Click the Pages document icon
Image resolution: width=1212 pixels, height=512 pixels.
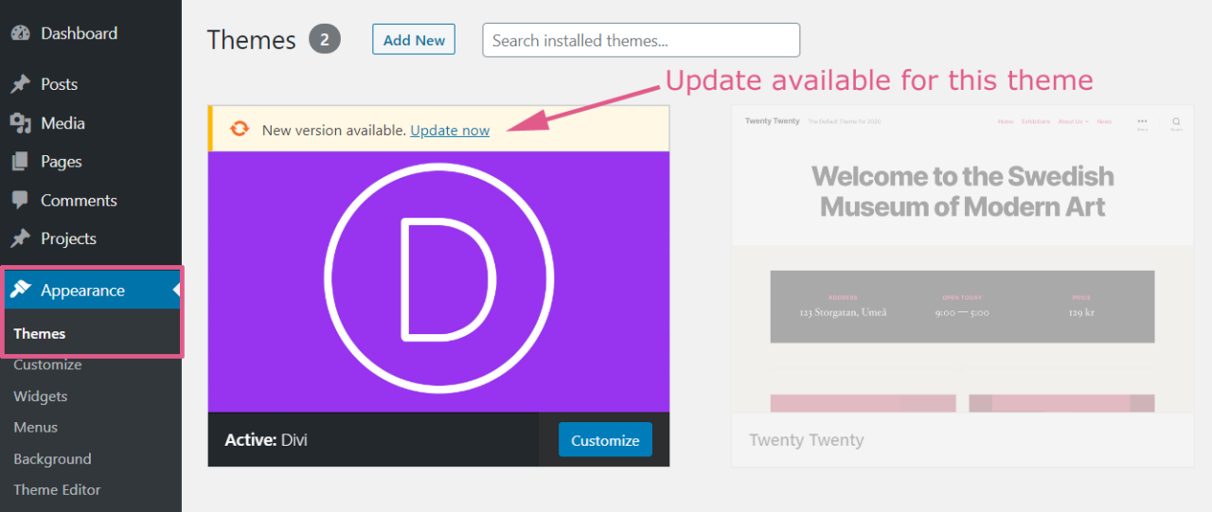(x=21, y=162)
